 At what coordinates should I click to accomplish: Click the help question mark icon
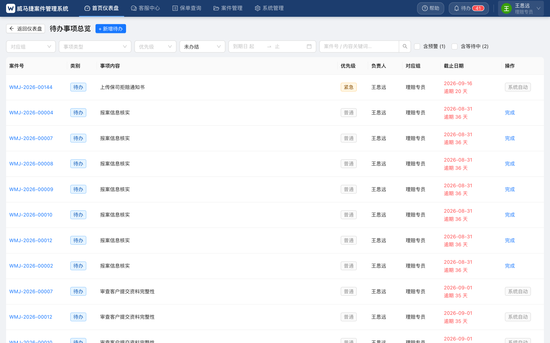click(425, 8)
